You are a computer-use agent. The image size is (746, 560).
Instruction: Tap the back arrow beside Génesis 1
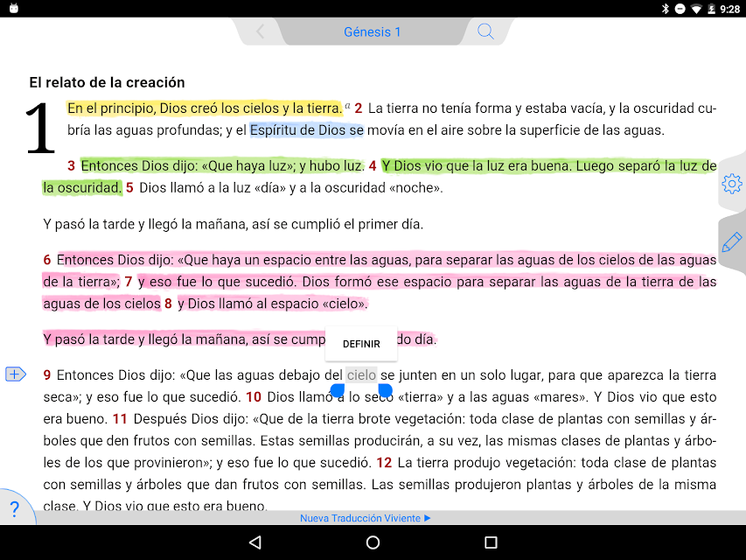[260, 31]
